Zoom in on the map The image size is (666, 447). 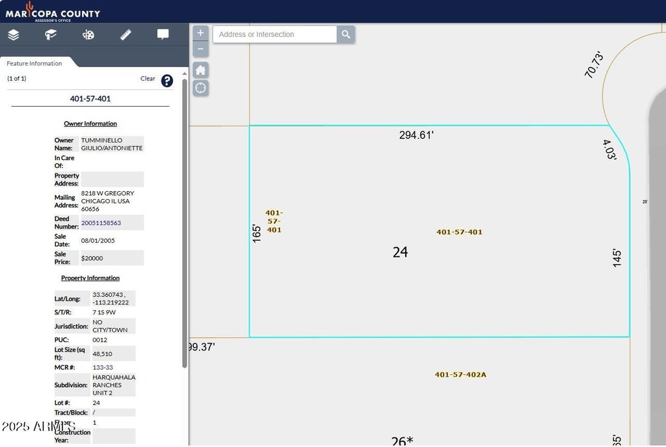click(200, 33)
